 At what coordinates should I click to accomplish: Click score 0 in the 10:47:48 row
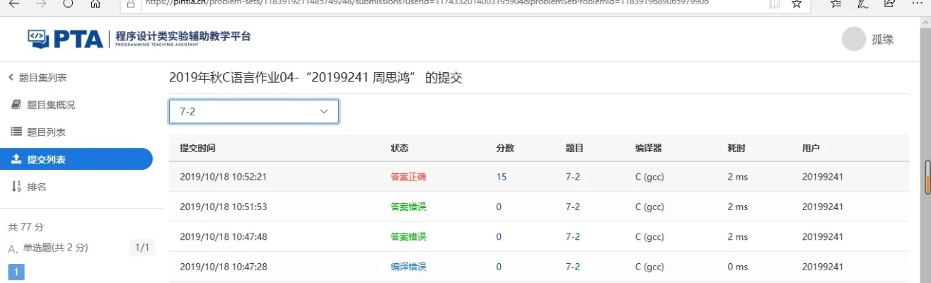(499, 236)
